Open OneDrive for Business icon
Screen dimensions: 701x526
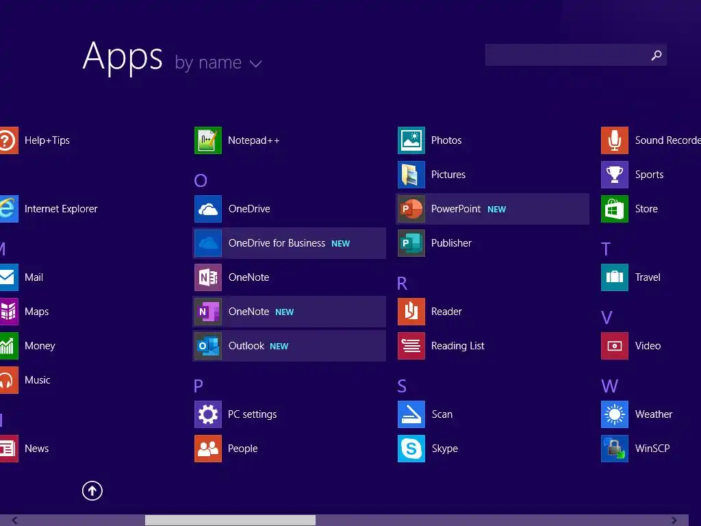(208, 243)
